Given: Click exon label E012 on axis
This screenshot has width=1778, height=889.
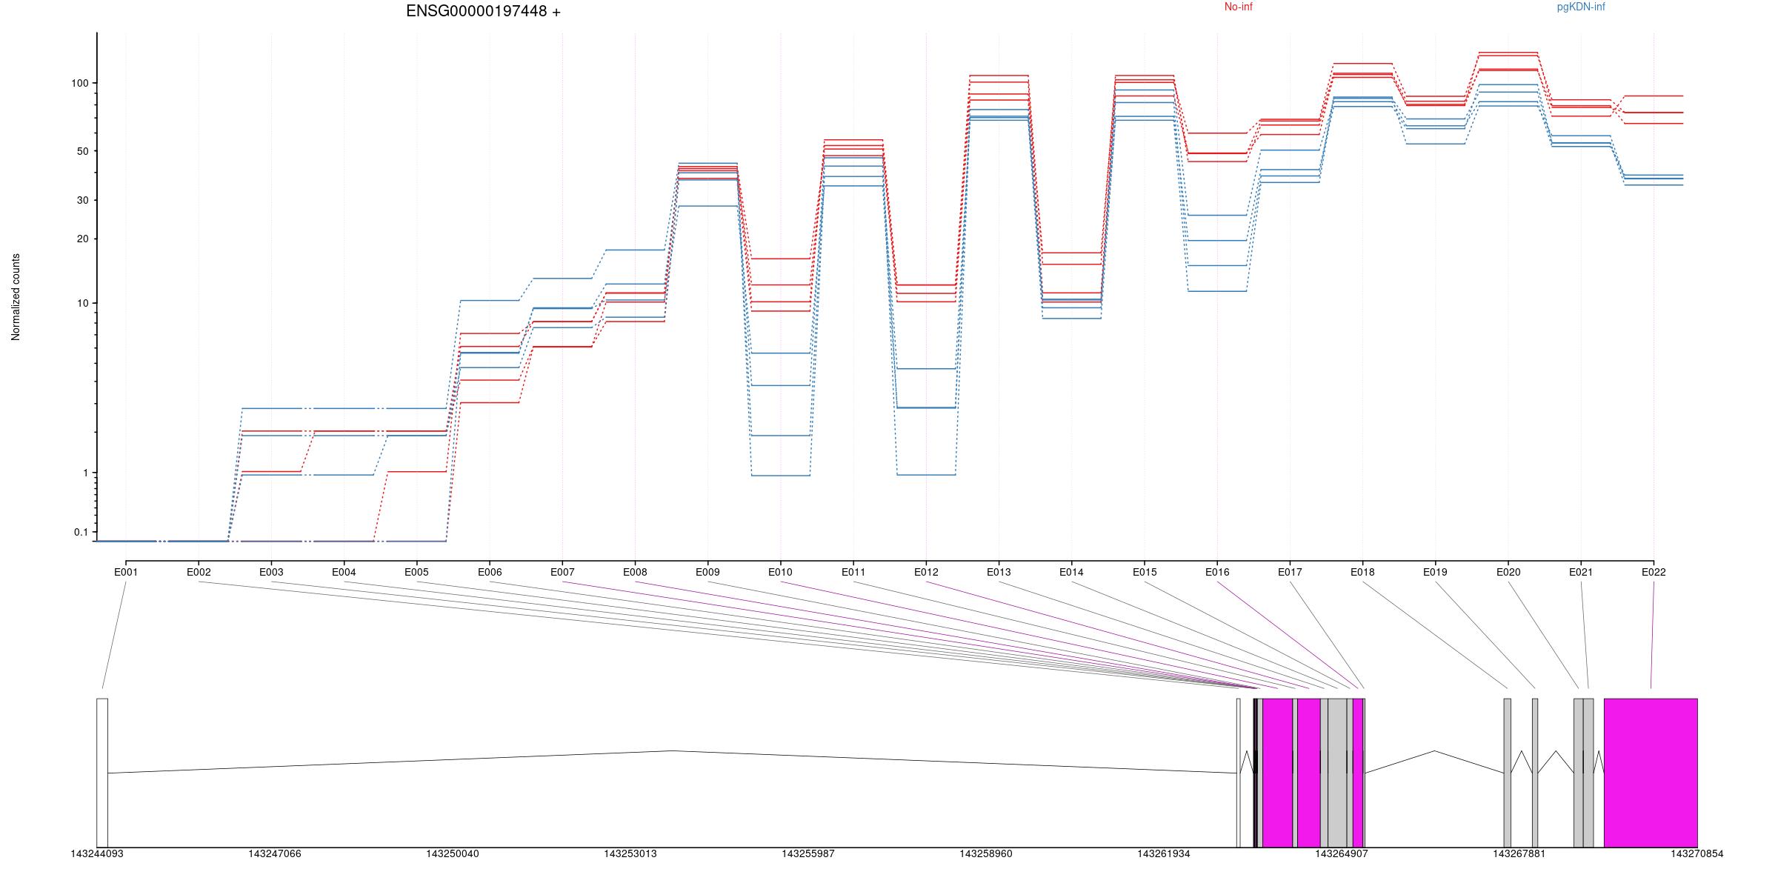Looking at the screenshot, I should pyautogui.click(x=926, y=572).
